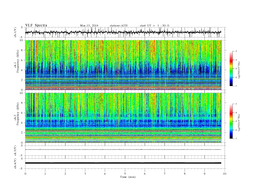253x195 pixels.
Task: Click the "4" tick on the time axis
Action: pos(105,174)
